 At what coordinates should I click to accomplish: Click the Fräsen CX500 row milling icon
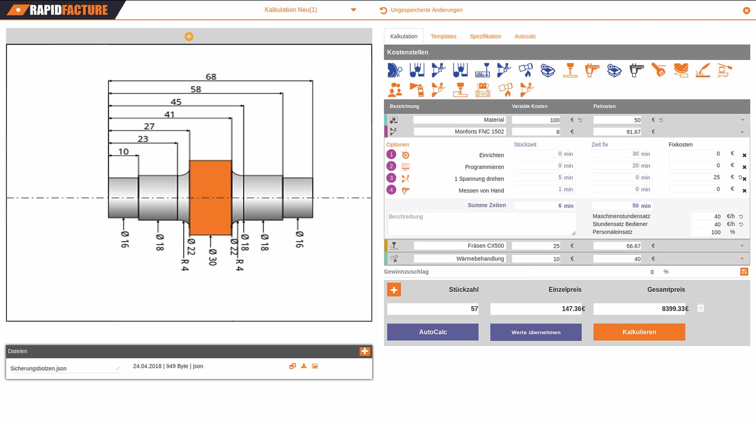[394, 246]
